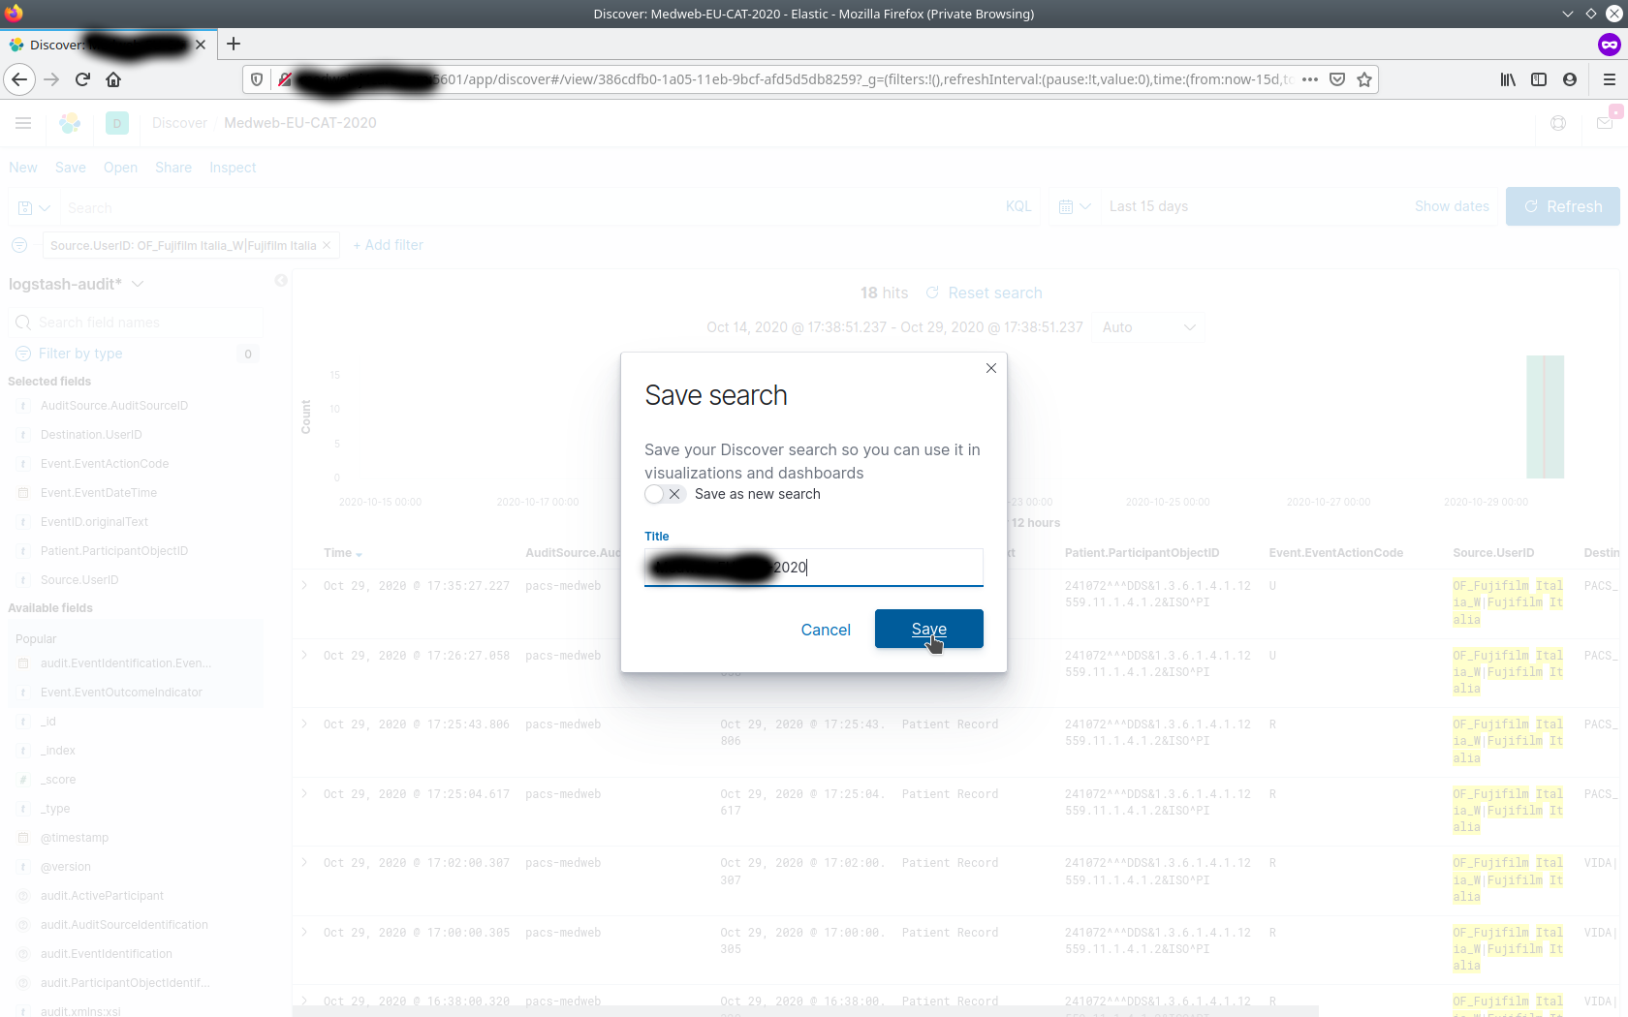Click the private browsing mask icon
This screenshot has height=1017, width=1628.
click(1609, 44)
